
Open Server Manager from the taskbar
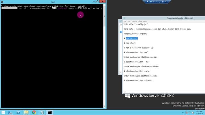pyautogui.click(x=10, y=112)
